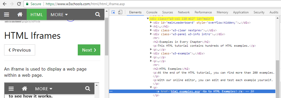Collapse the p node containing the link
The image size is (281, 98).
click(x=151, y=87)
